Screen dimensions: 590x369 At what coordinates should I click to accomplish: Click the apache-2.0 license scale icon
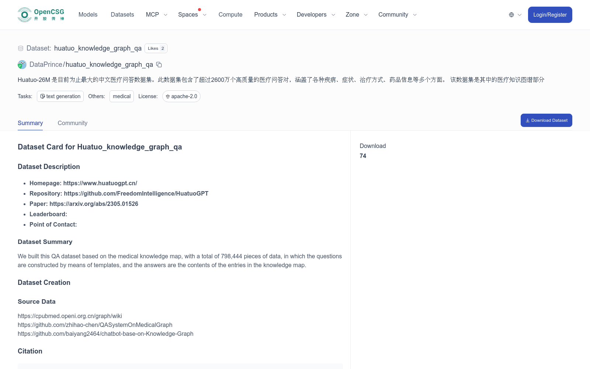click(168, 96)
